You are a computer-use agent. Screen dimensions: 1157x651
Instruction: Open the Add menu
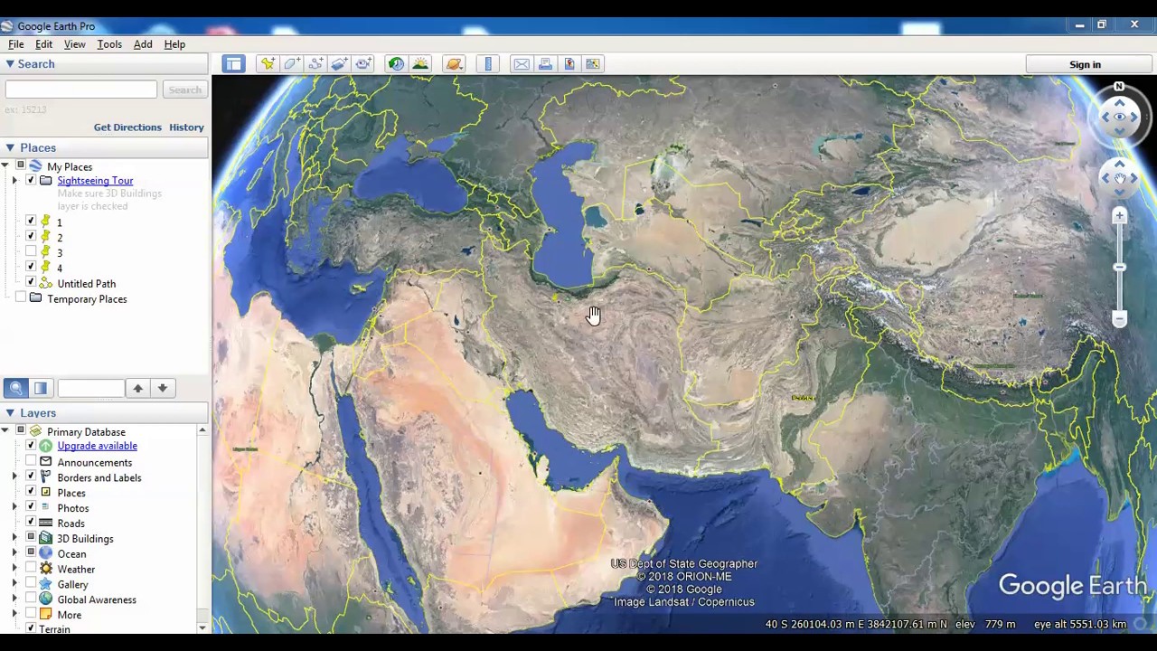coord(143,44)
